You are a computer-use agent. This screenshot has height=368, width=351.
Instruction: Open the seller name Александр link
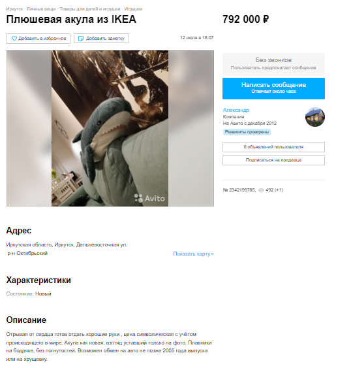(236, 110)
